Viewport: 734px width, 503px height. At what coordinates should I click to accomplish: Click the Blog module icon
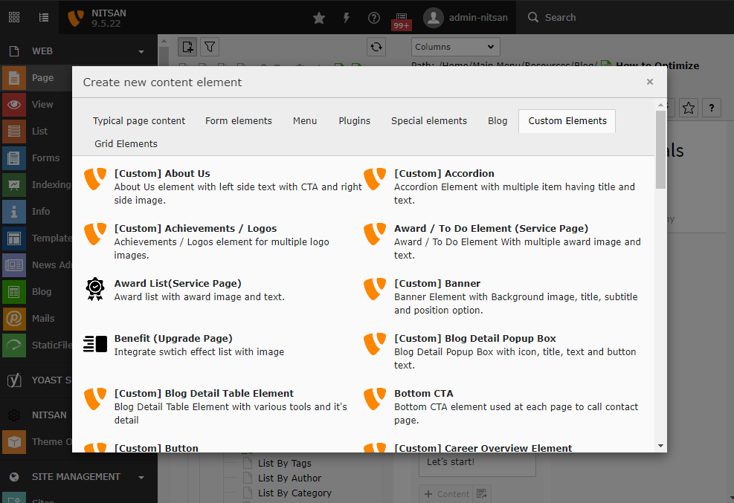14,292
